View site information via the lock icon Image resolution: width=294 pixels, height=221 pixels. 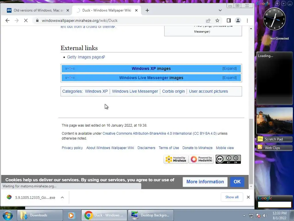37,20
